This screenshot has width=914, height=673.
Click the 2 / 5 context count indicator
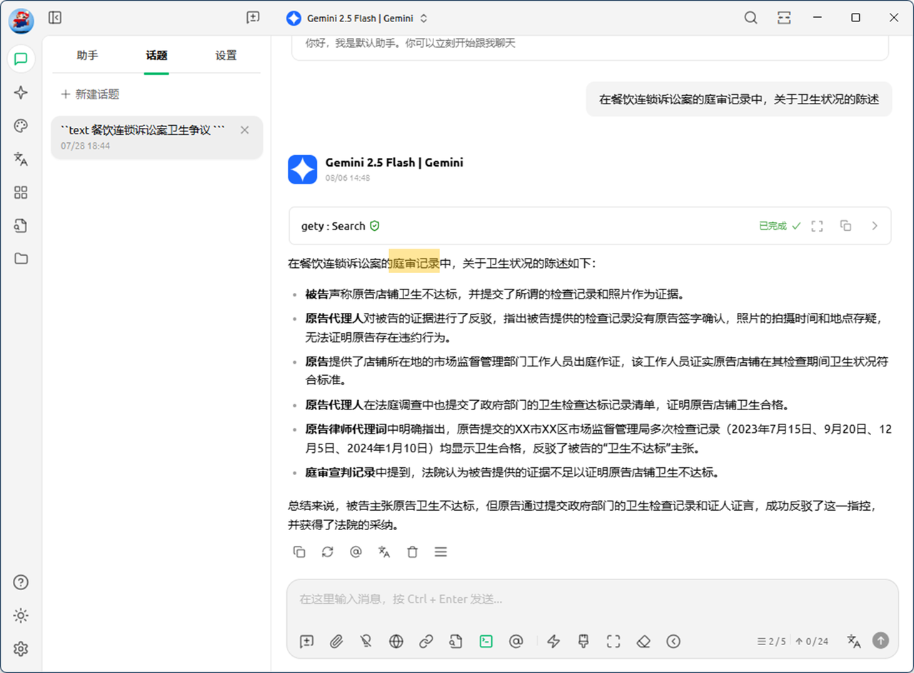(x=771, y=642)
